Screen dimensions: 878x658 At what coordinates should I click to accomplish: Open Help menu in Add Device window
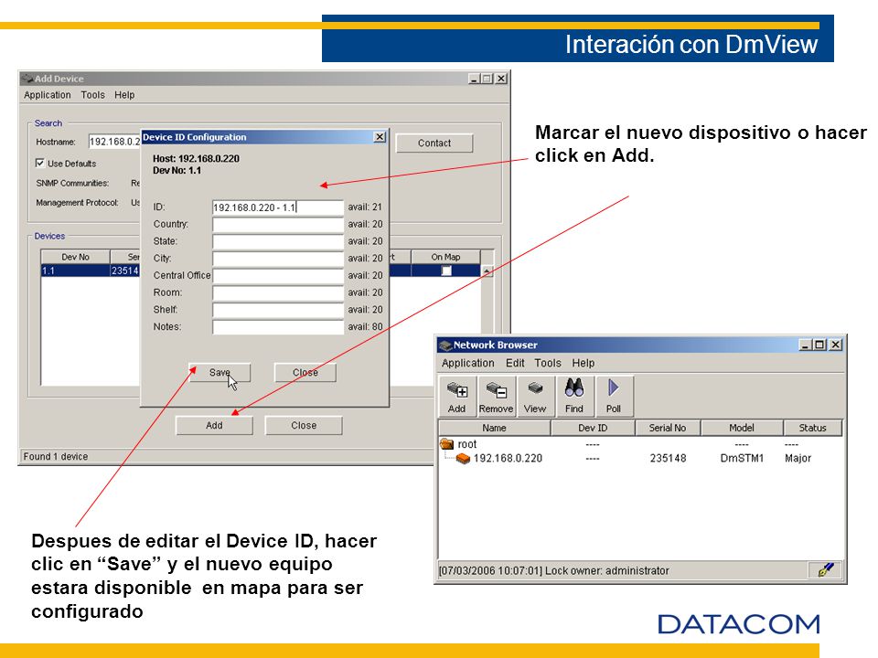point(124,95)
